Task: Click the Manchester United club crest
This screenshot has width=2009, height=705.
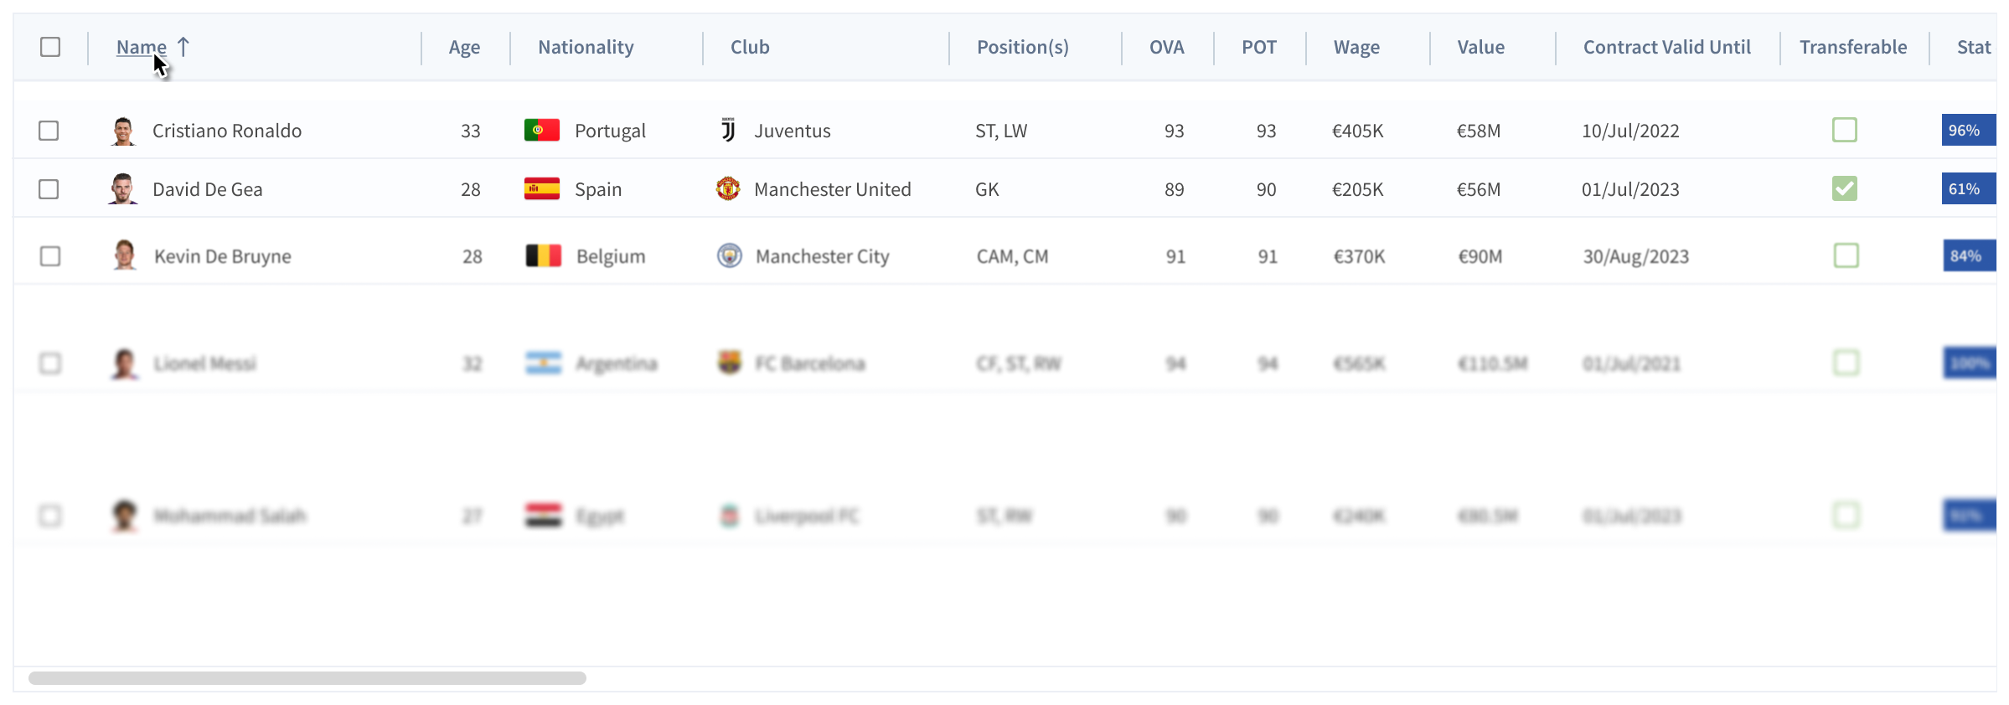Action: click(728, 189)
